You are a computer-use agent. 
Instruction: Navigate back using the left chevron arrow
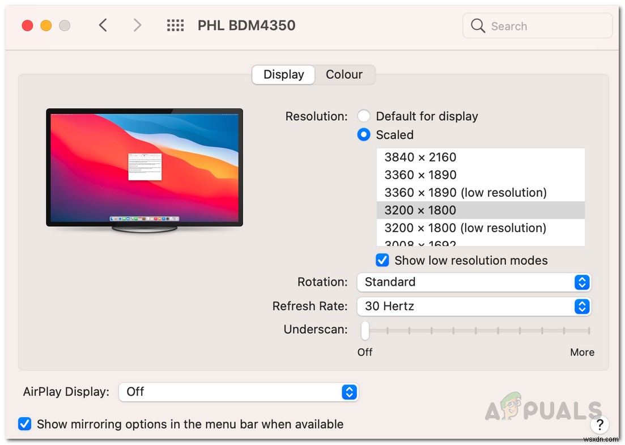pos(103,25)
